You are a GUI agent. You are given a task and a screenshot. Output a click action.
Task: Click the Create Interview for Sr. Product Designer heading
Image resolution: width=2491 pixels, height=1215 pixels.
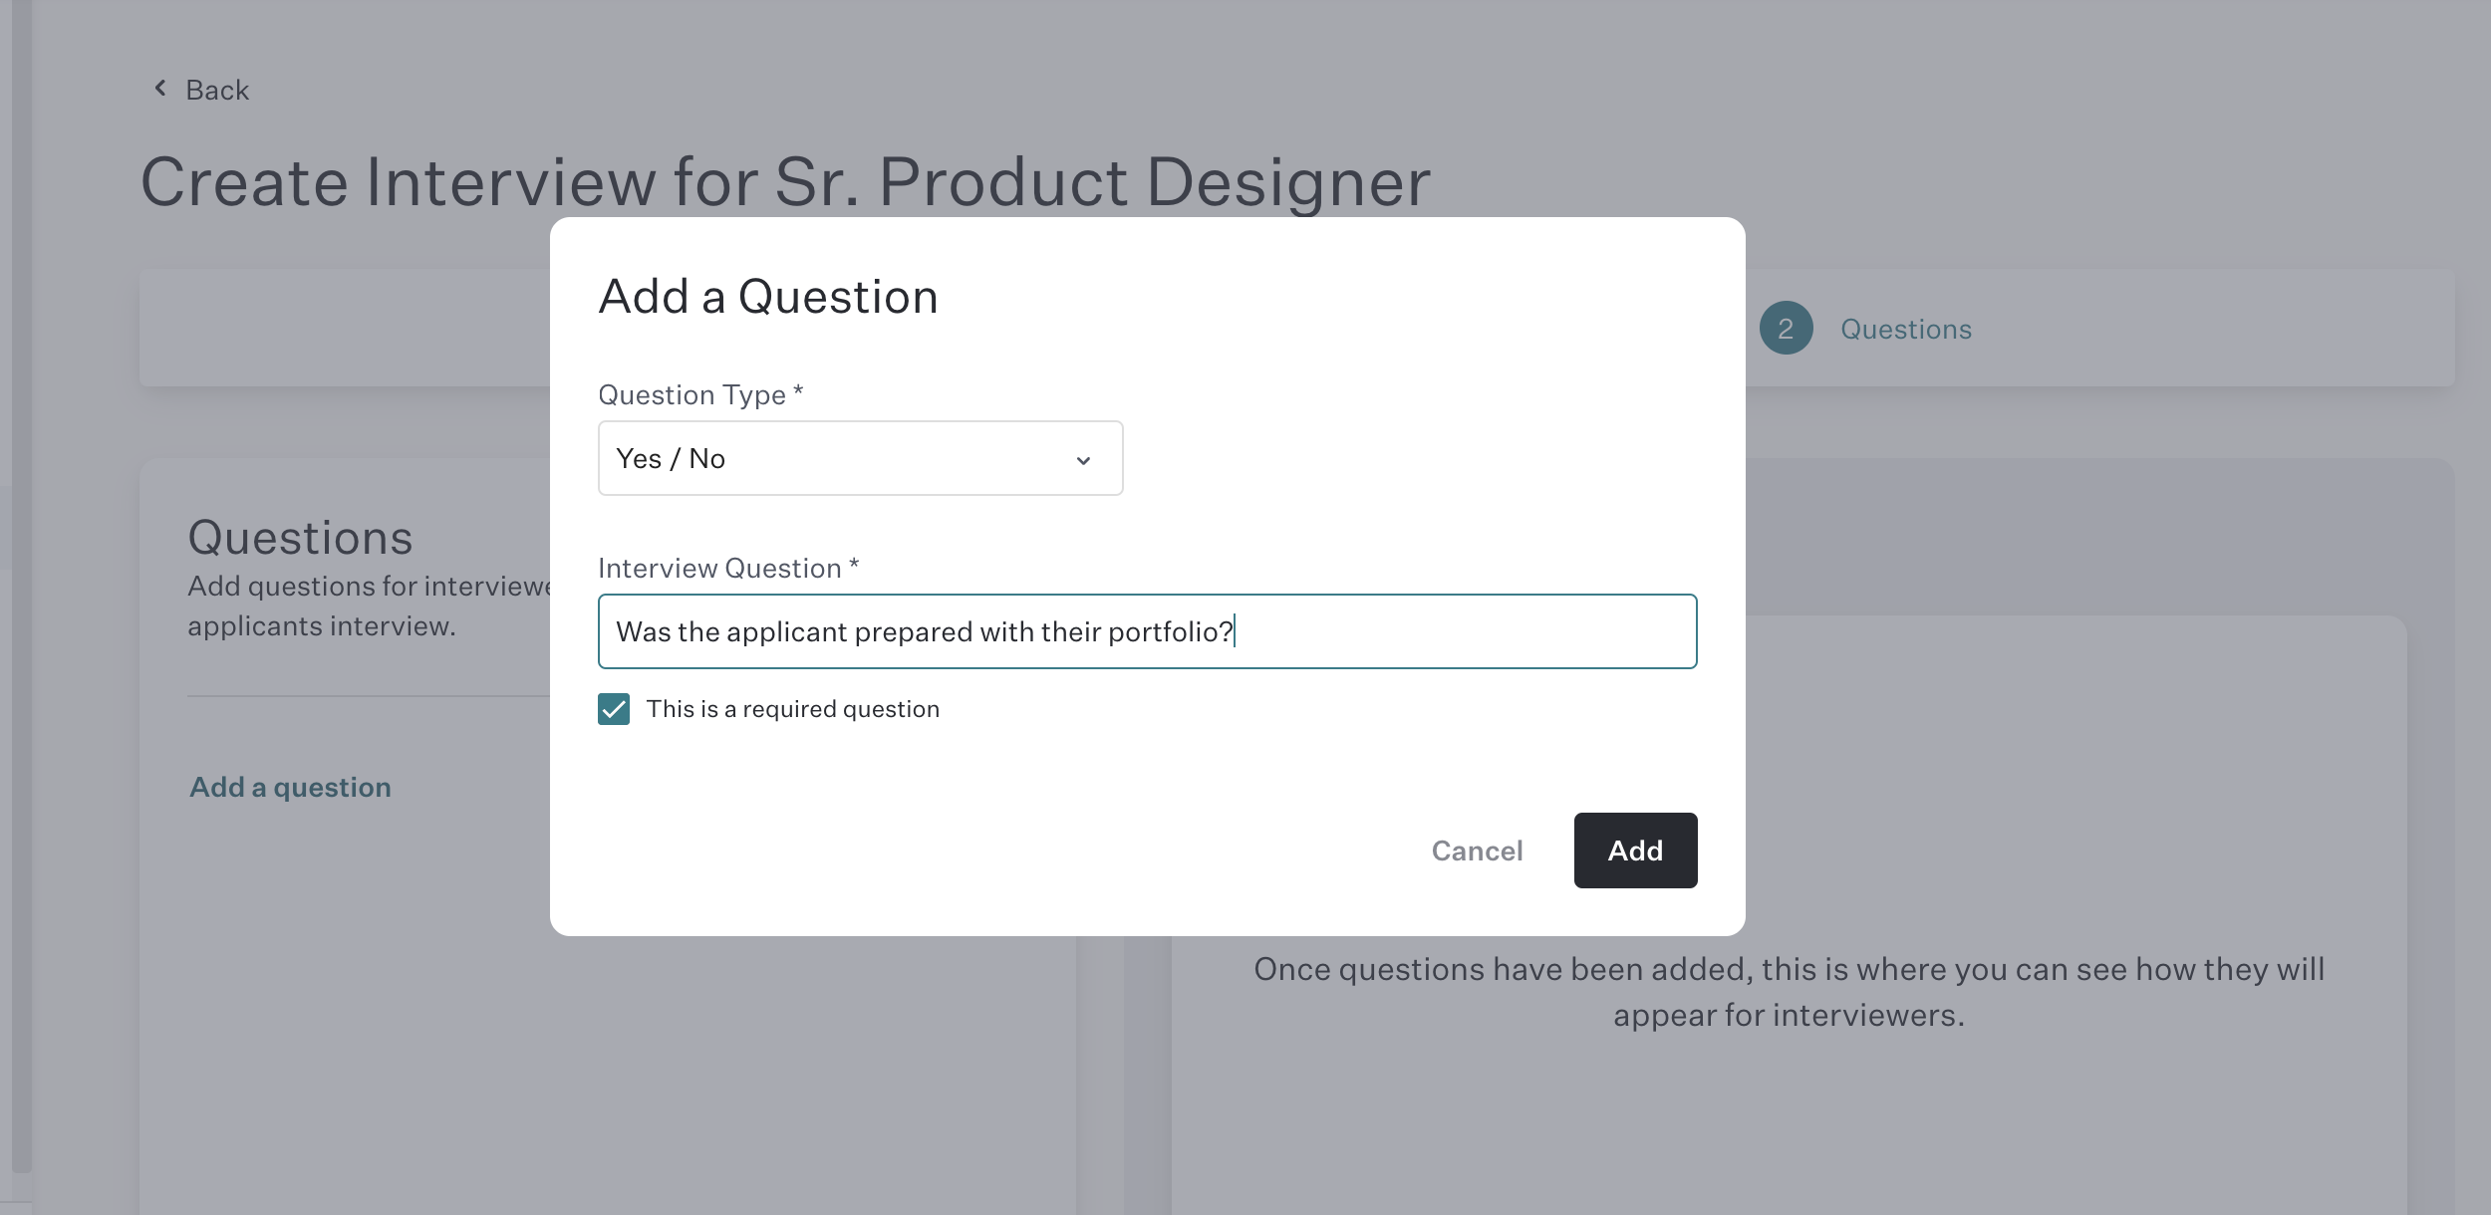pyautogui.click(x=785, y=182)
